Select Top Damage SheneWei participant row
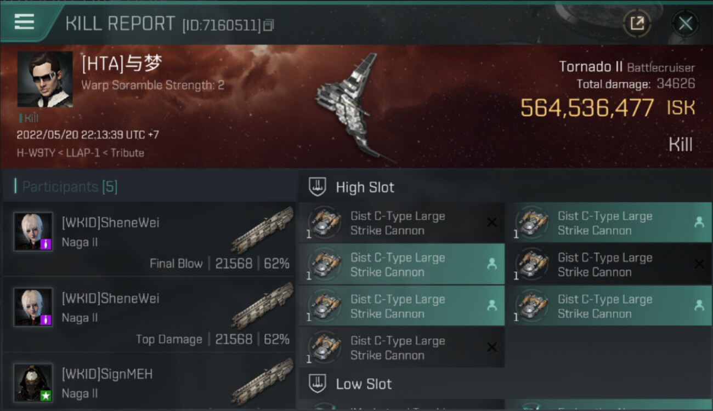The image size is (713, 411). pos(149,315)
